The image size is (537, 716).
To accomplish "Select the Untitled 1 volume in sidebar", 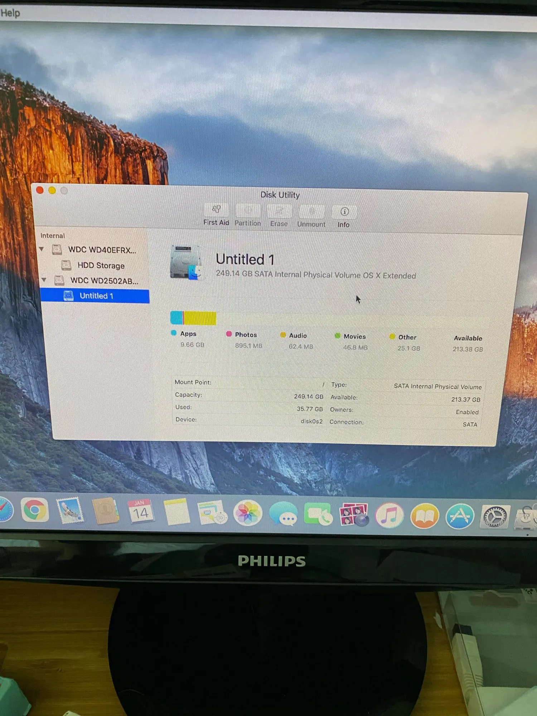I will click(x=95, y=296).
